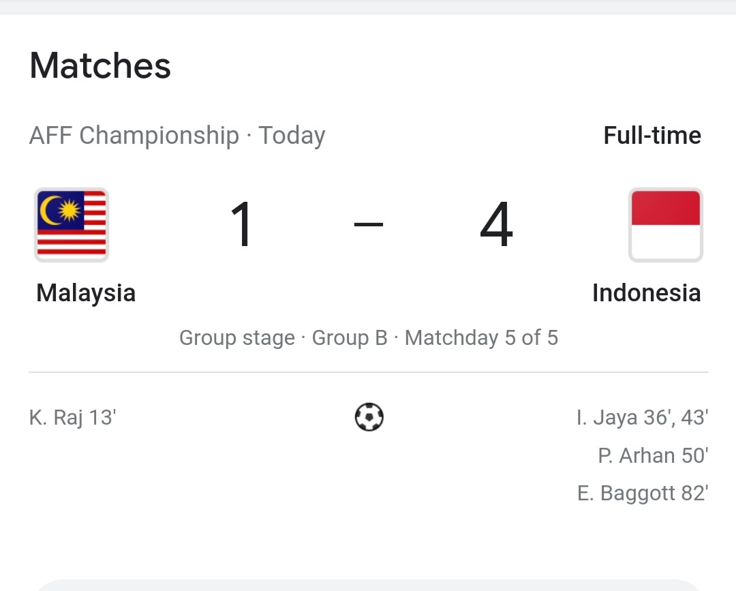Screen dimensions: 736x591
Task: Click the gray card edge below the scorers
Action: coord(368,586)
